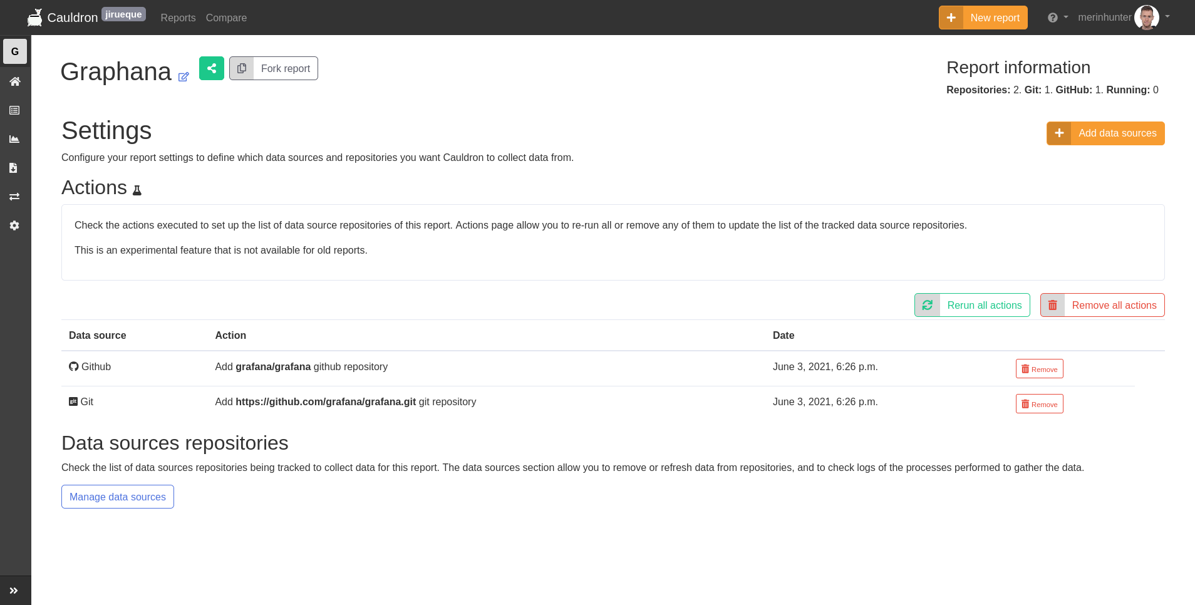Click the flask icon beside Actions

click(137, 190)
